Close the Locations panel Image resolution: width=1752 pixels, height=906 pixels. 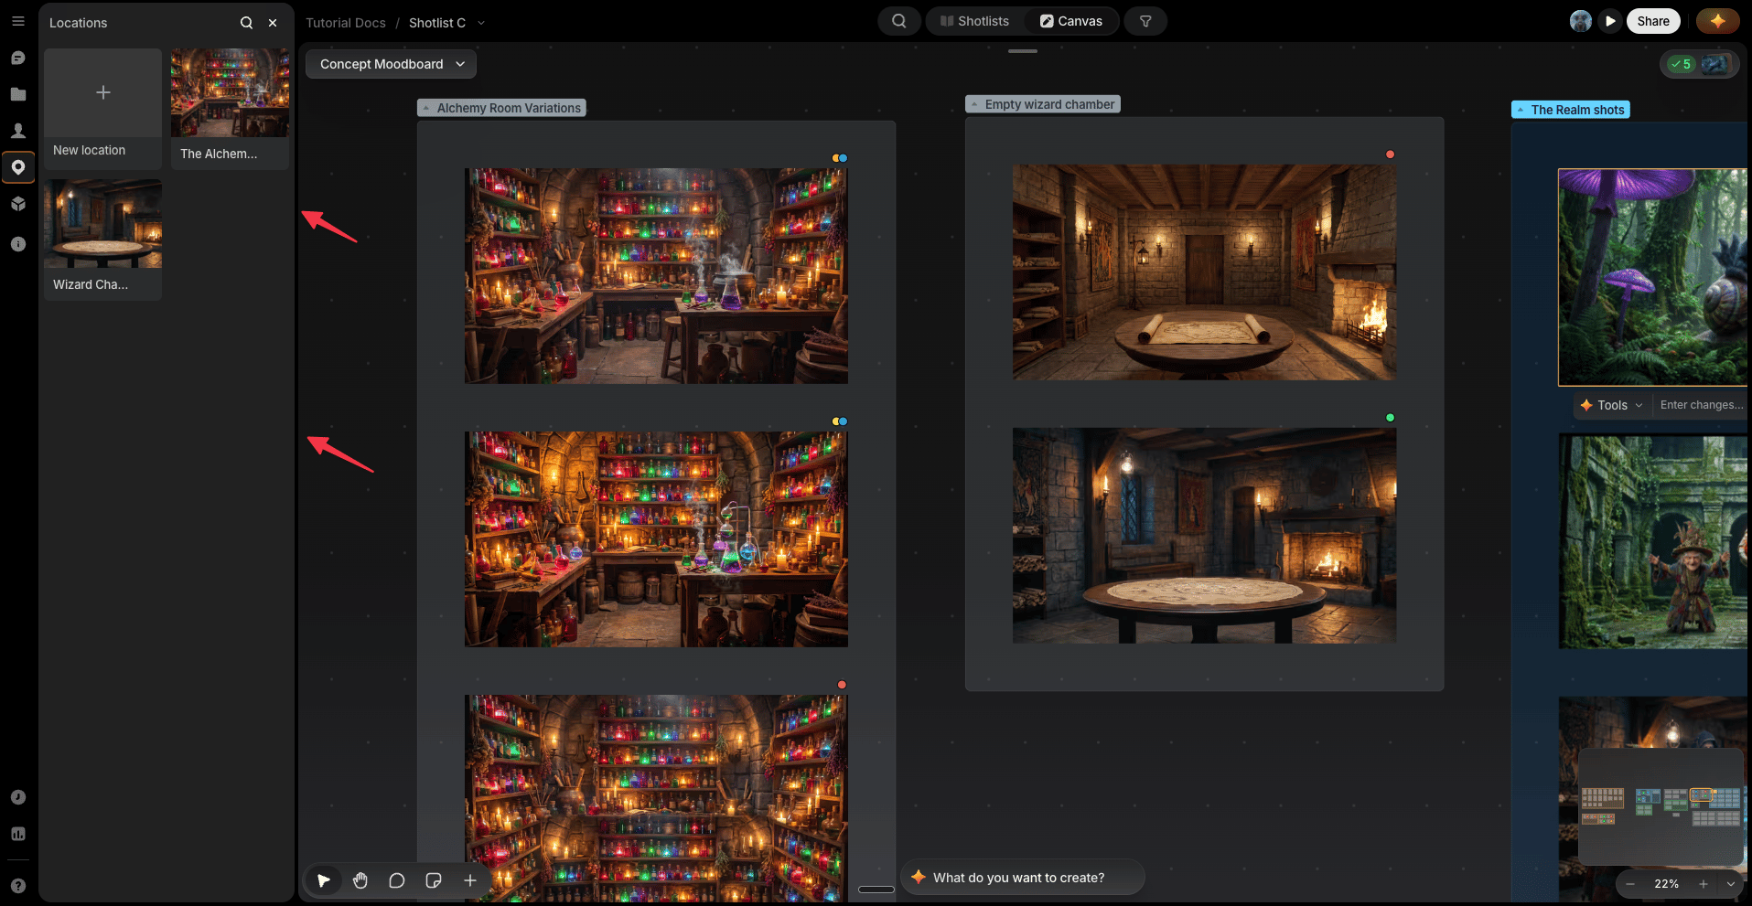pos(273,23)
